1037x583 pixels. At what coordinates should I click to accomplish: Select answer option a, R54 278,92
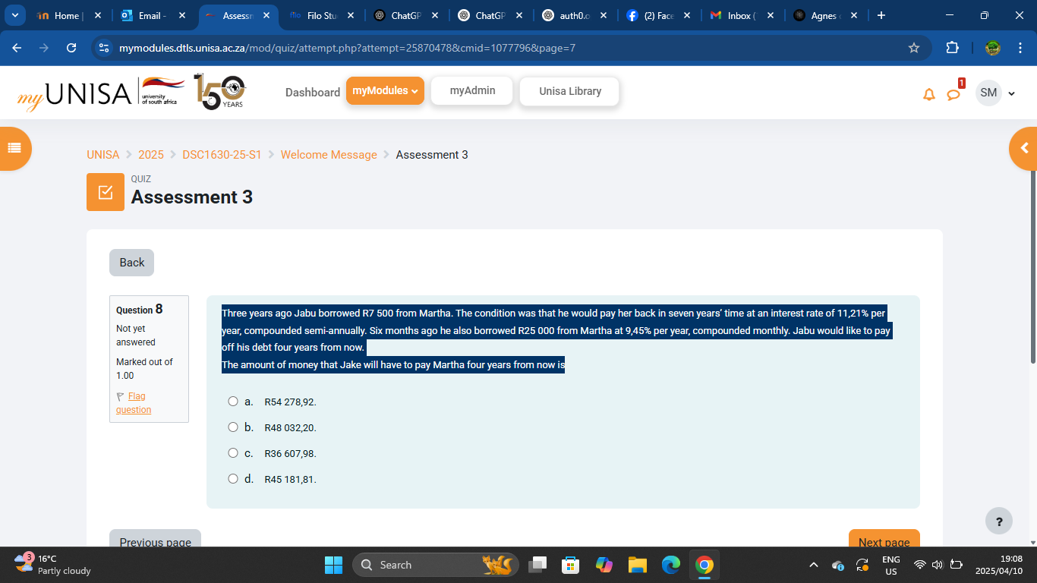[x=233, y=401]
